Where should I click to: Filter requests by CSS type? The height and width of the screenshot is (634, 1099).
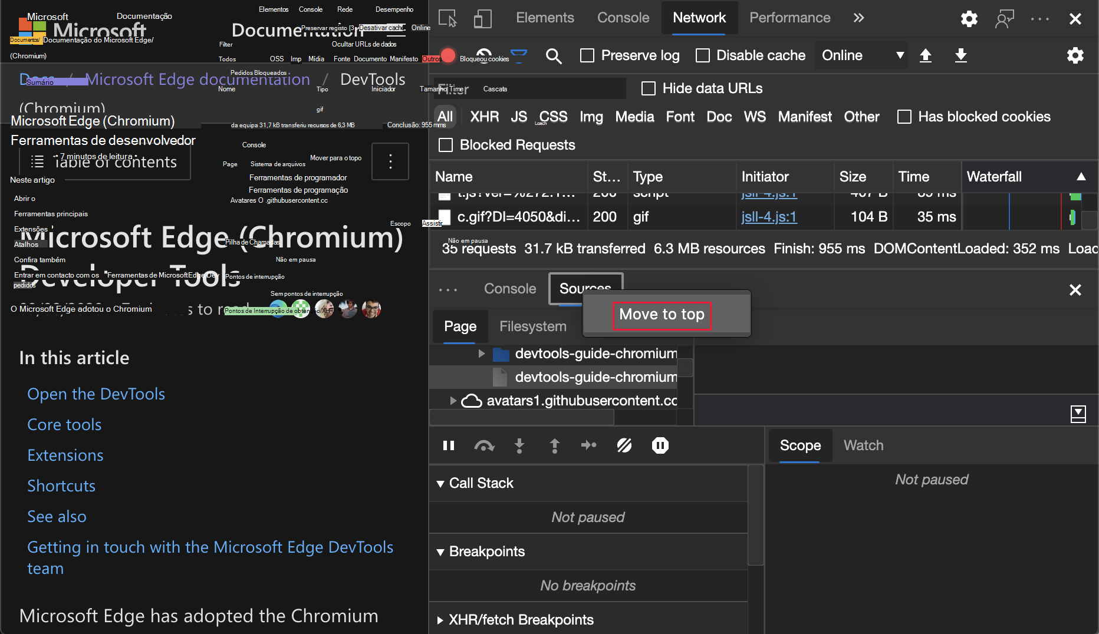point(554,117)
